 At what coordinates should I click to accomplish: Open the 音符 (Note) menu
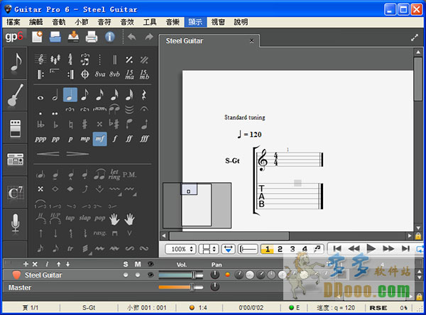click(104, 22)
